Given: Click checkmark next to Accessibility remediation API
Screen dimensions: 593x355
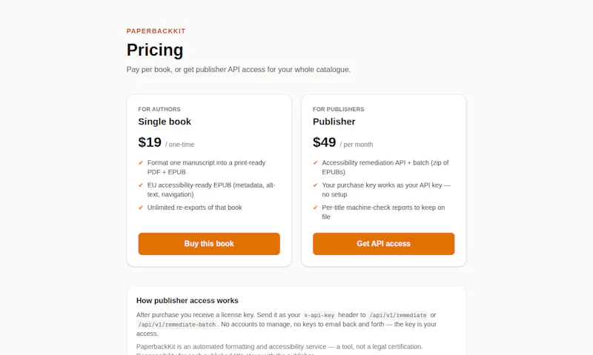Looking at the screenshot, I should point(316,163).
